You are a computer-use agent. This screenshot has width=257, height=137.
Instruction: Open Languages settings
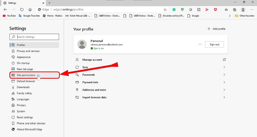pos(34,99)
